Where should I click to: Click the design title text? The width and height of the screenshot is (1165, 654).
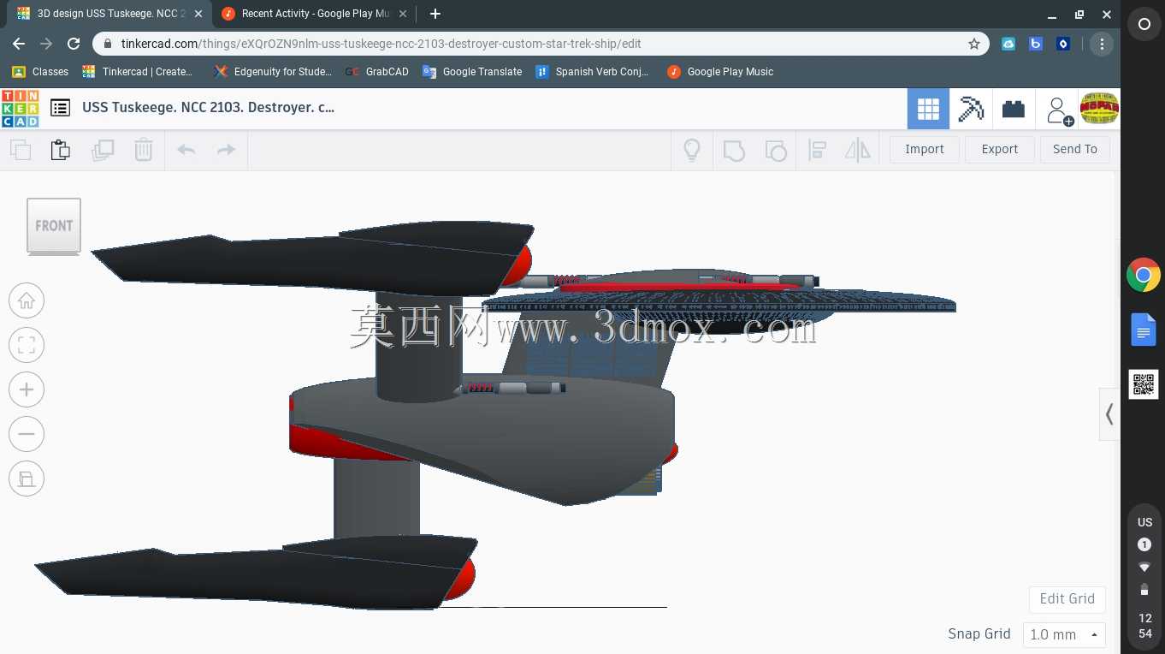tap(209, 108)
